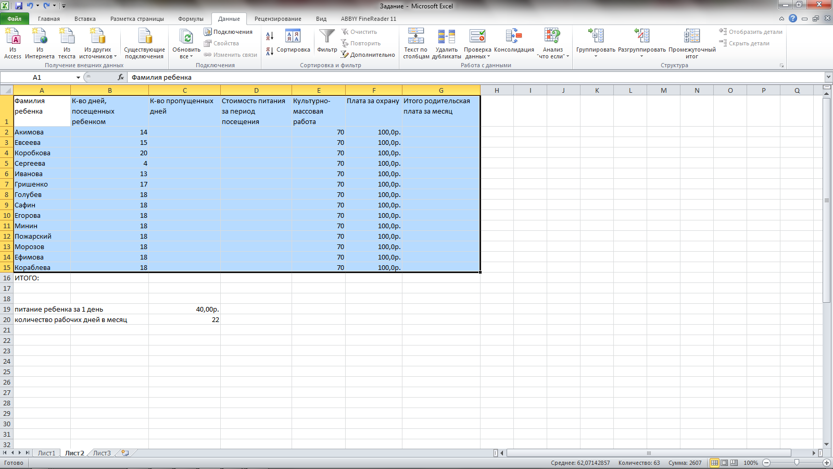Viewport: 833px width, 469px height.
Task: Select cell containing Коробкова
Action: [42, 153]
